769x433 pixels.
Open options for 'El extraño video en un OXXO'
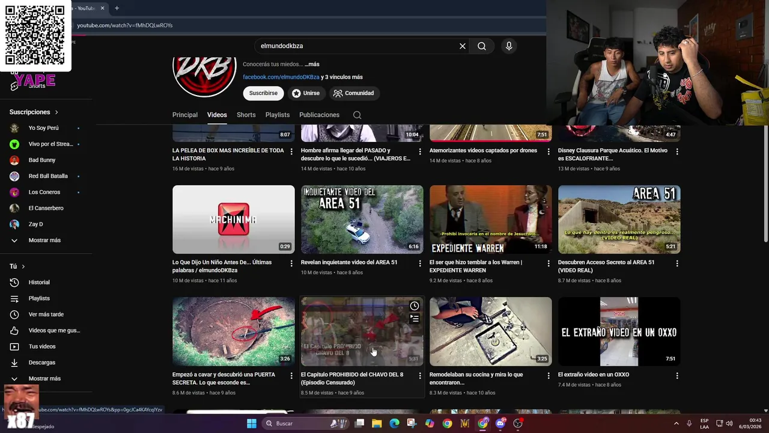tap(677, 375)
